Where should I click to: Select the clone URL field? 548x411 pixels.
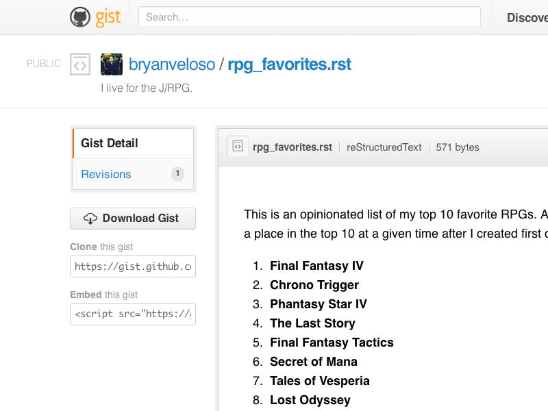tap(133, 266)
